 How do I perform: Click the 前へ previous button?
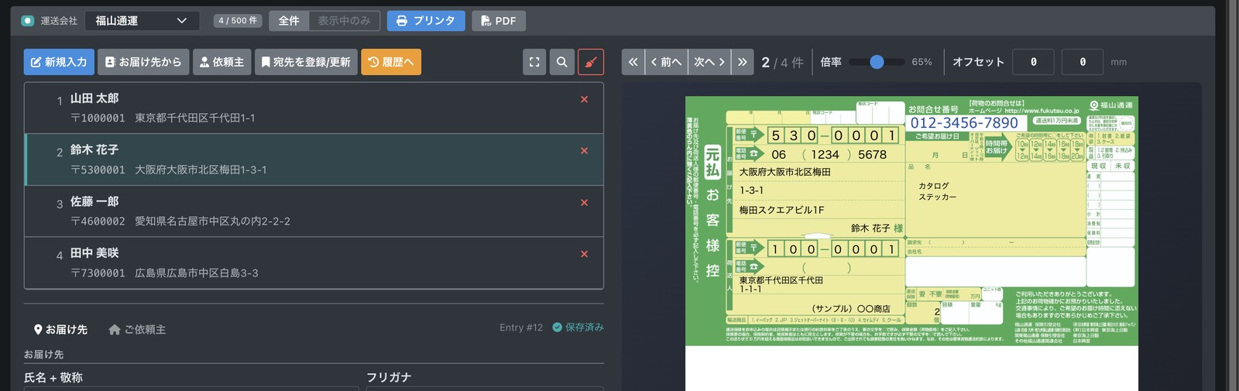(666, 62)
